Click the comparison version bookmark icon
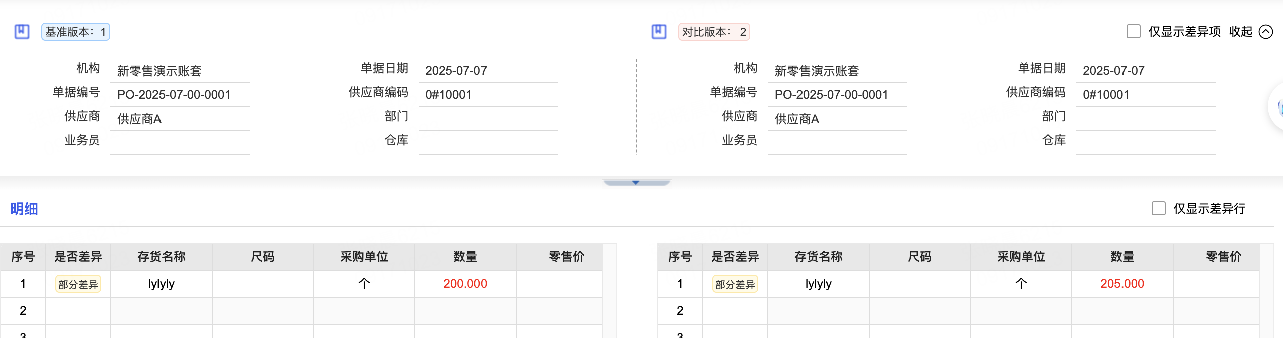 pos(659,32)
